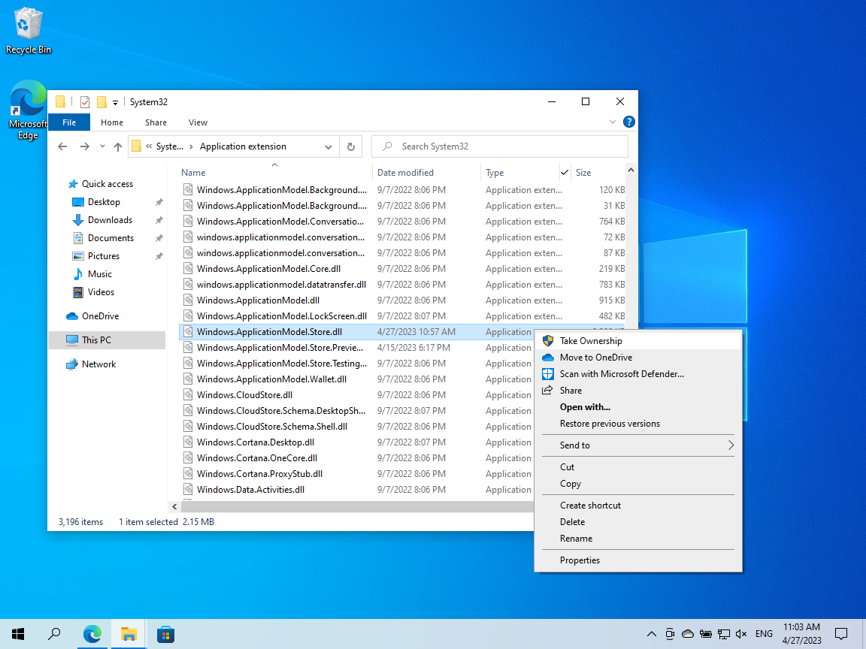Choose Copy from the context menu
Image resolution: width=866 pixels, height=649 pixels.
coord(638,484)
